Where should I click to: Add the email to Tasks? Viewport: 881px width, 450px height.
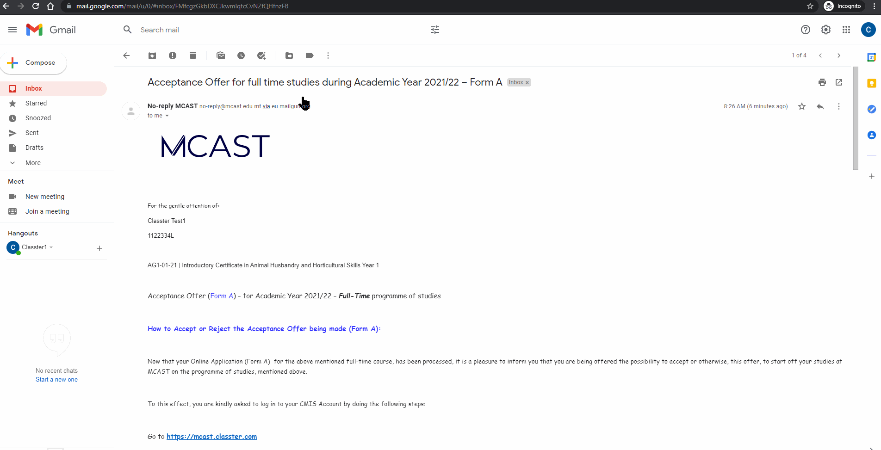(261, 55)
